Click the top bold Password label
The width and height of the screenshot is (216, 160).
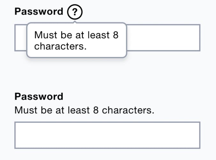pyautogui.click(x=39, y=12)
